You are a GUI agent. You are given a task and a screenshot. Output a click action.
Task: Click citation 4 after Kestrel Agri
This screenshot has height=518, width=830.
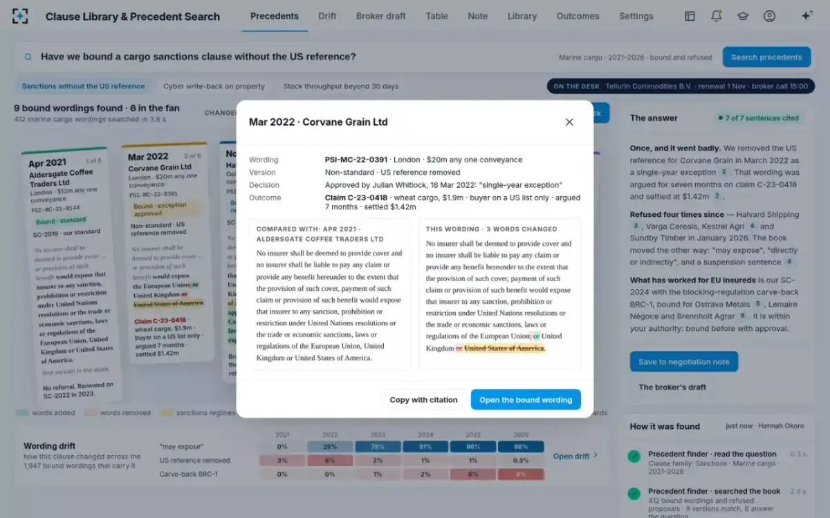[752, 226]
